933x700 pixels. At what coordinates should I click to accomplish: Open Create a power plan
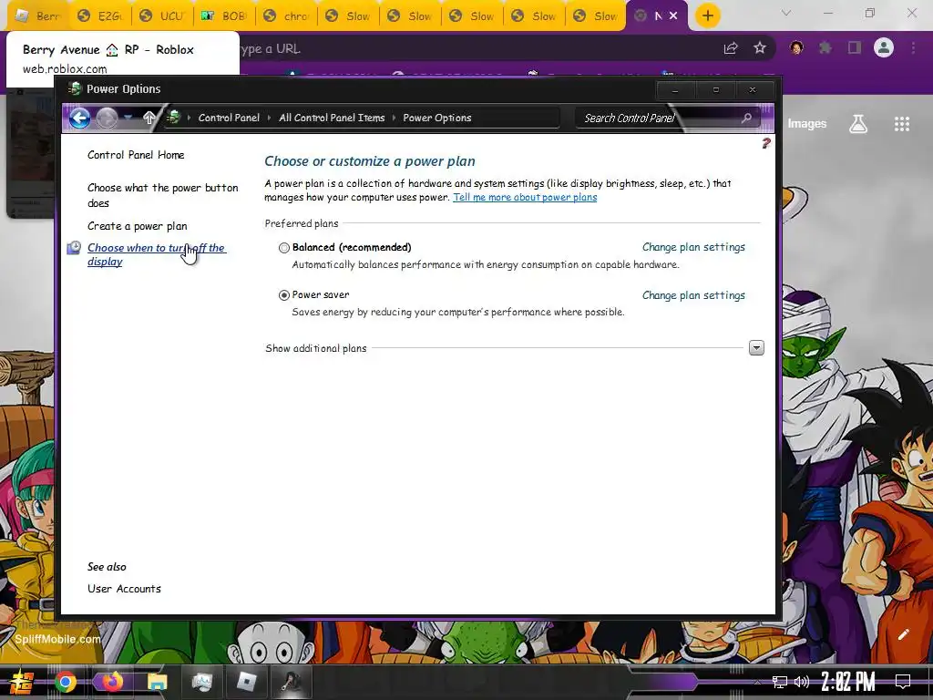[x=138, y=226]
